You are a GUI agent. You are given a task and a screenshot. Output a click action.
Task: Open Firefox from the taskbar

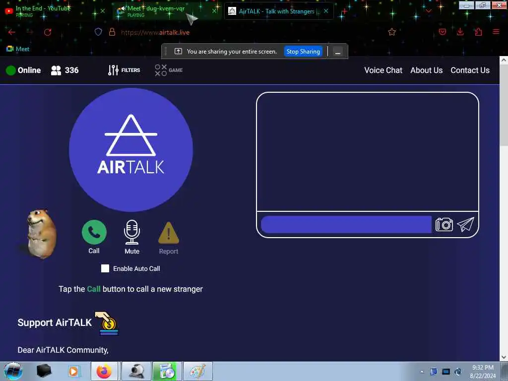coord(104,371)
